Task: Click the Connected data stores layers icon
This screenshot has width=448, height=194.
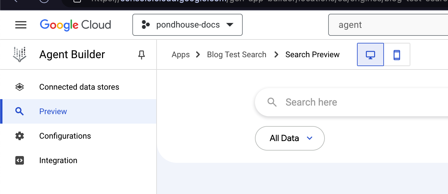Action: click(20, 87)
